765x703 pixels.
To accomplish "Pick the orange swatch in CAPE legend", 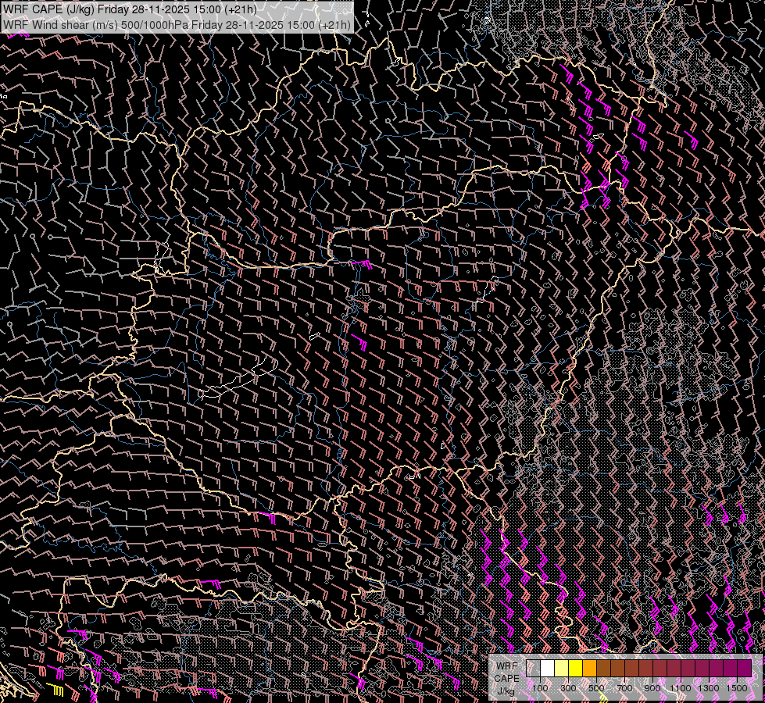I will [589, 669].
